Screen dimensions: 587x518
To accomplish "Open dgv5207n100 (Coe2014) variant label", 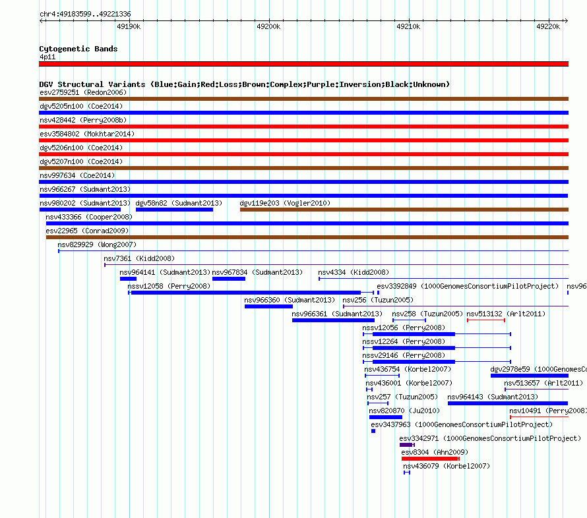I will click(81, 161).
